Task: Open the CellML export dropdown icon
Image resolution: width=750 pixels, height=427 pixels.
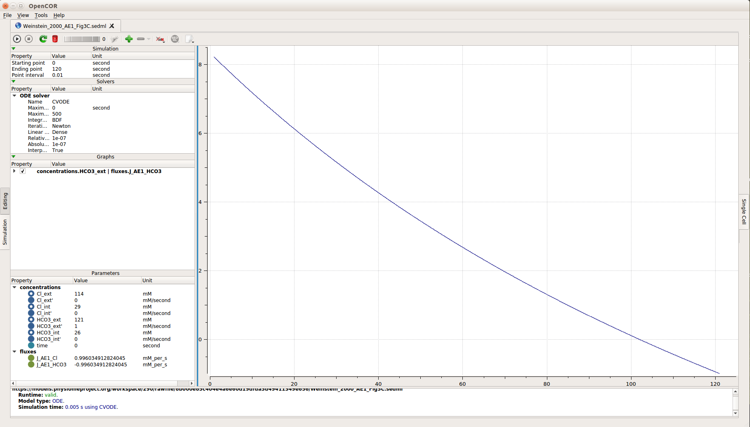Action: 161,39
